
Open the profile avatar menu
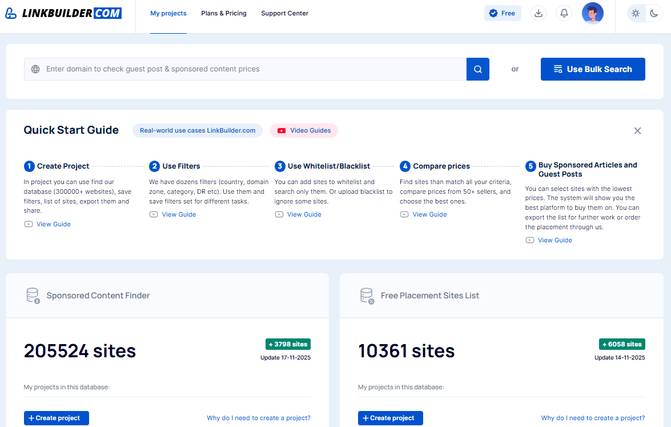(592, 13)
